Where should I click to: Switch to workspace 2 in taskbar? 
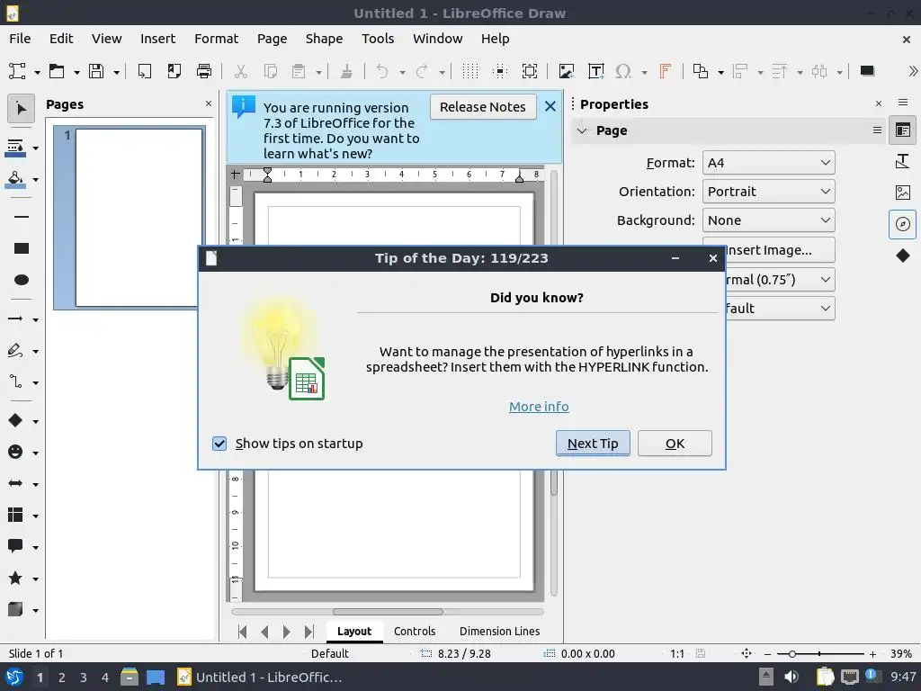(62, 678)
